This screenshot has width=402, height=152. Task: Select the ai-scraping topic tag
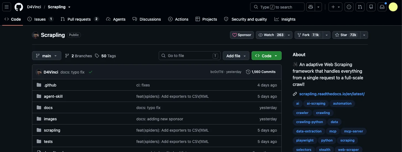(x=316, y=104)
